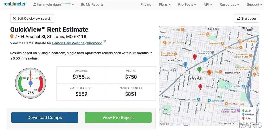Click the red pin near Wyoming St
Viewport: 264px width, 130px height.
coord(200,87)
